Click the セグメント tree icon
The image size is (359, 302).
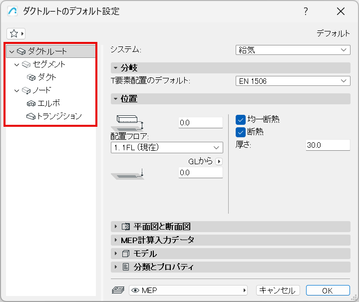click(26, 64)
